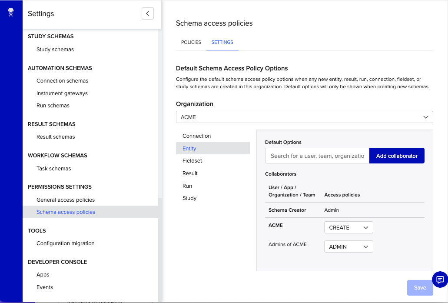Open General access policies settings
The height and width of the screenshot is (303, 448).
click(66, 200)
